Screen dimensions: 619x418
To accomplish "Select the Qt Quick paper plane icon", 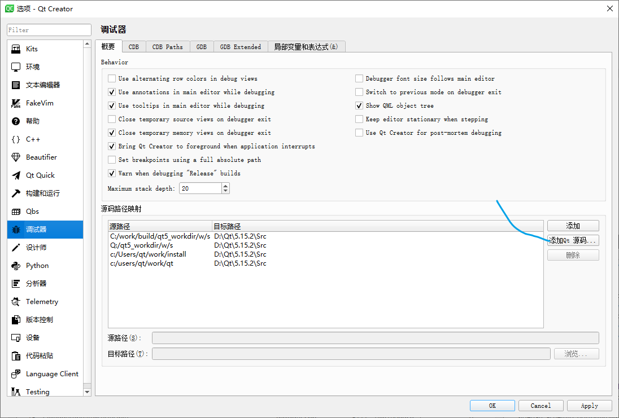I will click(x=16, y=175).
